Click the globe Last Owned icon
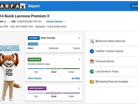The width and height of the screenshot is (138, 104). (92, 72)
